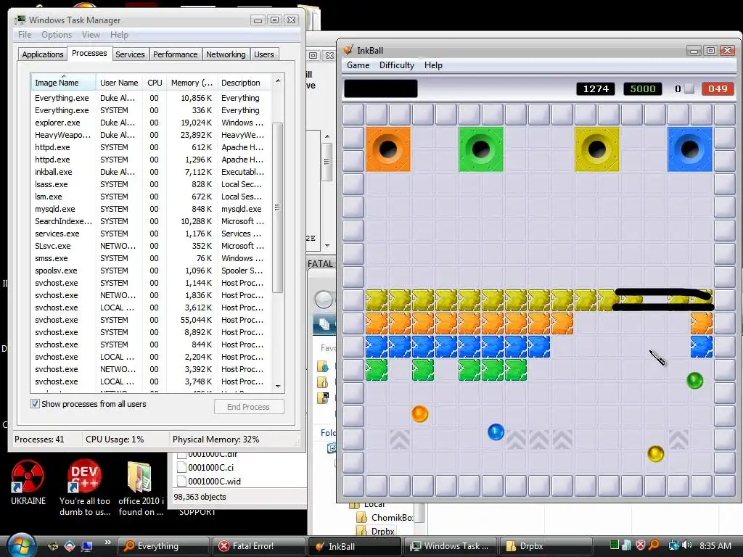
Task: Sort by CPU column header
Action: [155, 83]
